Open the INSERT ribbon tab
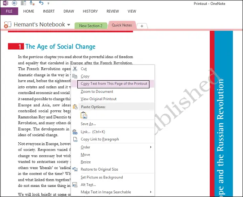 (49, 11)
